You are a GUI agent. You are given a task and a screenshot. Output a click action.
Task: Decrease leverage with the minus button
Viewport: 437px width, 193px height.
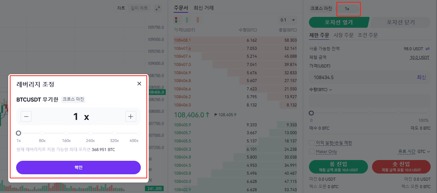(26, 117)
